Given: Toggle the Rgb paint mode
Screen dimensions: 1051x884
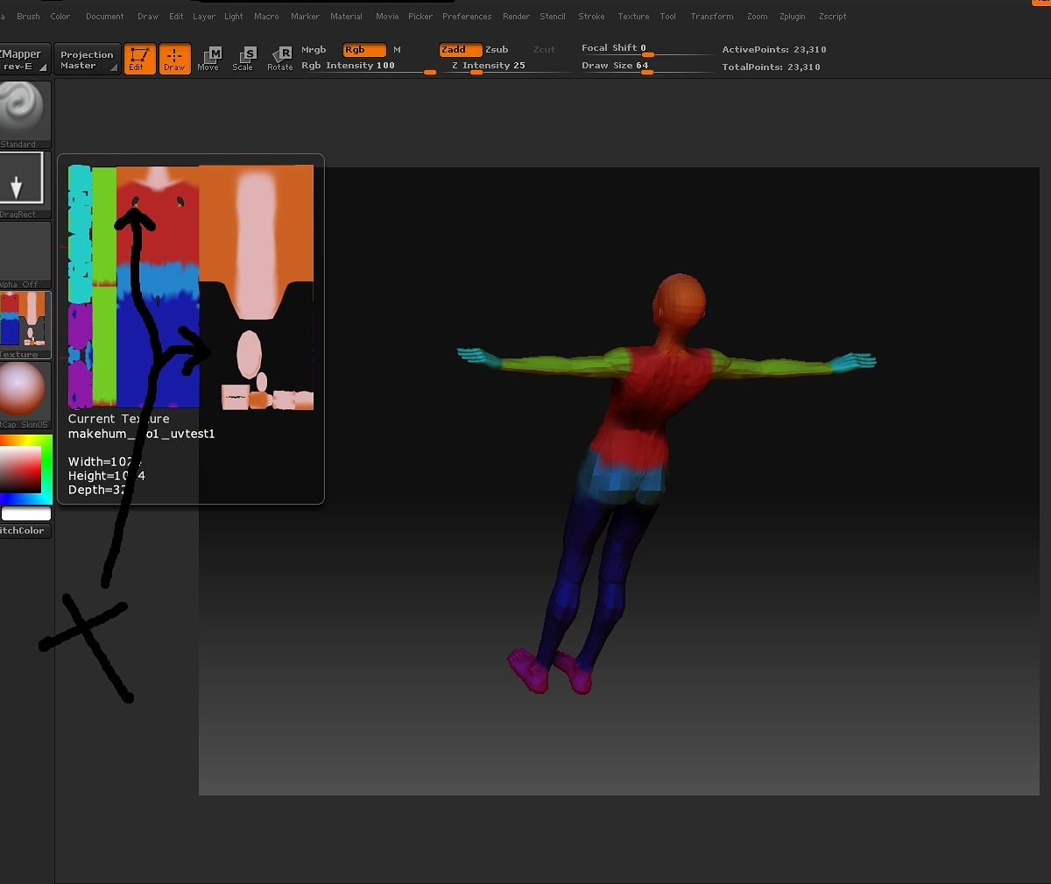Looking at the screenshot, I should click(x=363, y=50).
